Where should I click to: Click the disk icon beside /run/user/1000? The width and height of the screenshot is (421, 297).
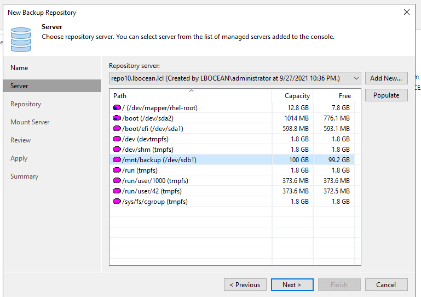[117, 181]
